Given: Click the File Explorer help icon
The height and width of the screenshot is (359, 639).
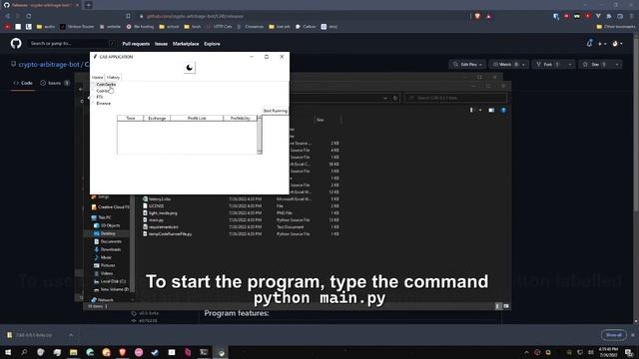Looking at the screenshot, I should pos(503,110).
